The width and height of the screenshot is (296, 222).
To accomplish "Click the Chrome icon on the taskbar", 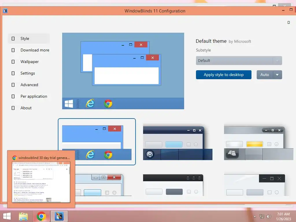I will [x=41, y=216].
